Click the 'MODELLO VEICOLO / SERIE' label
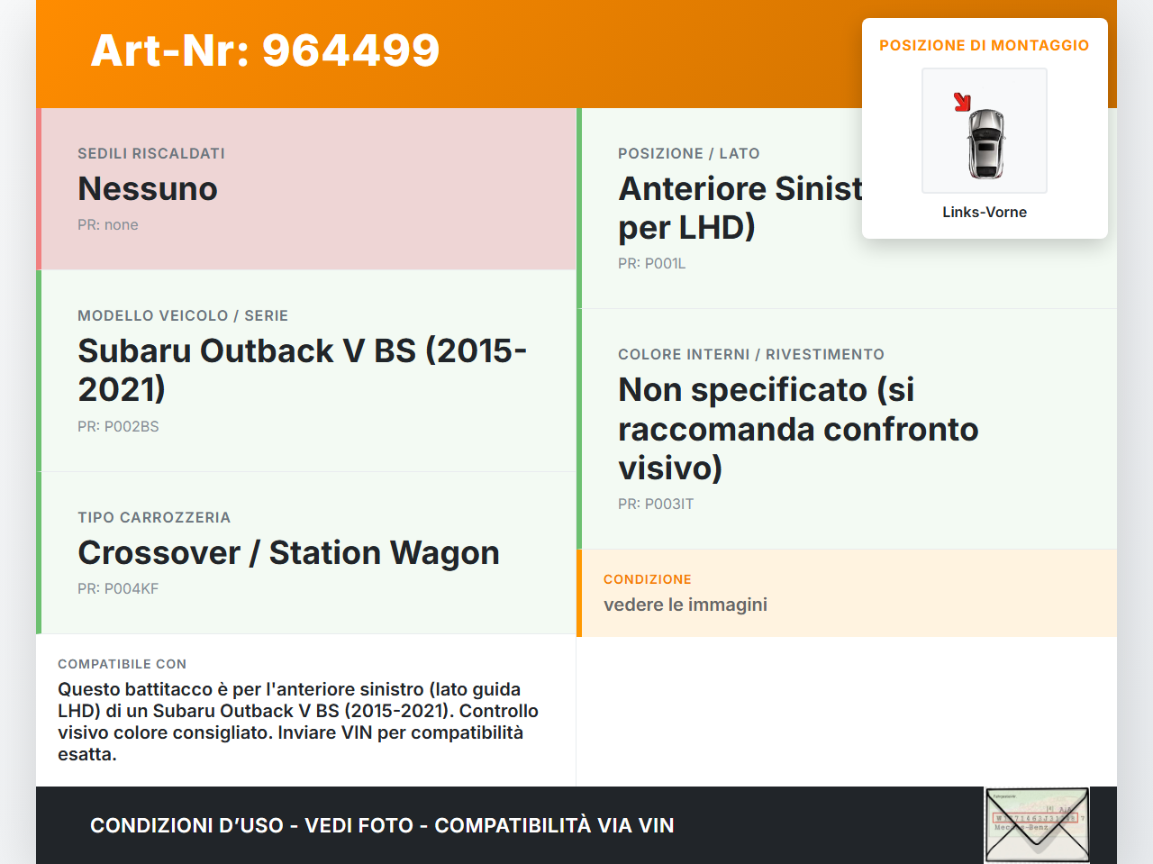The height and width of the screenshot is (864, 1153). point(183,315)
